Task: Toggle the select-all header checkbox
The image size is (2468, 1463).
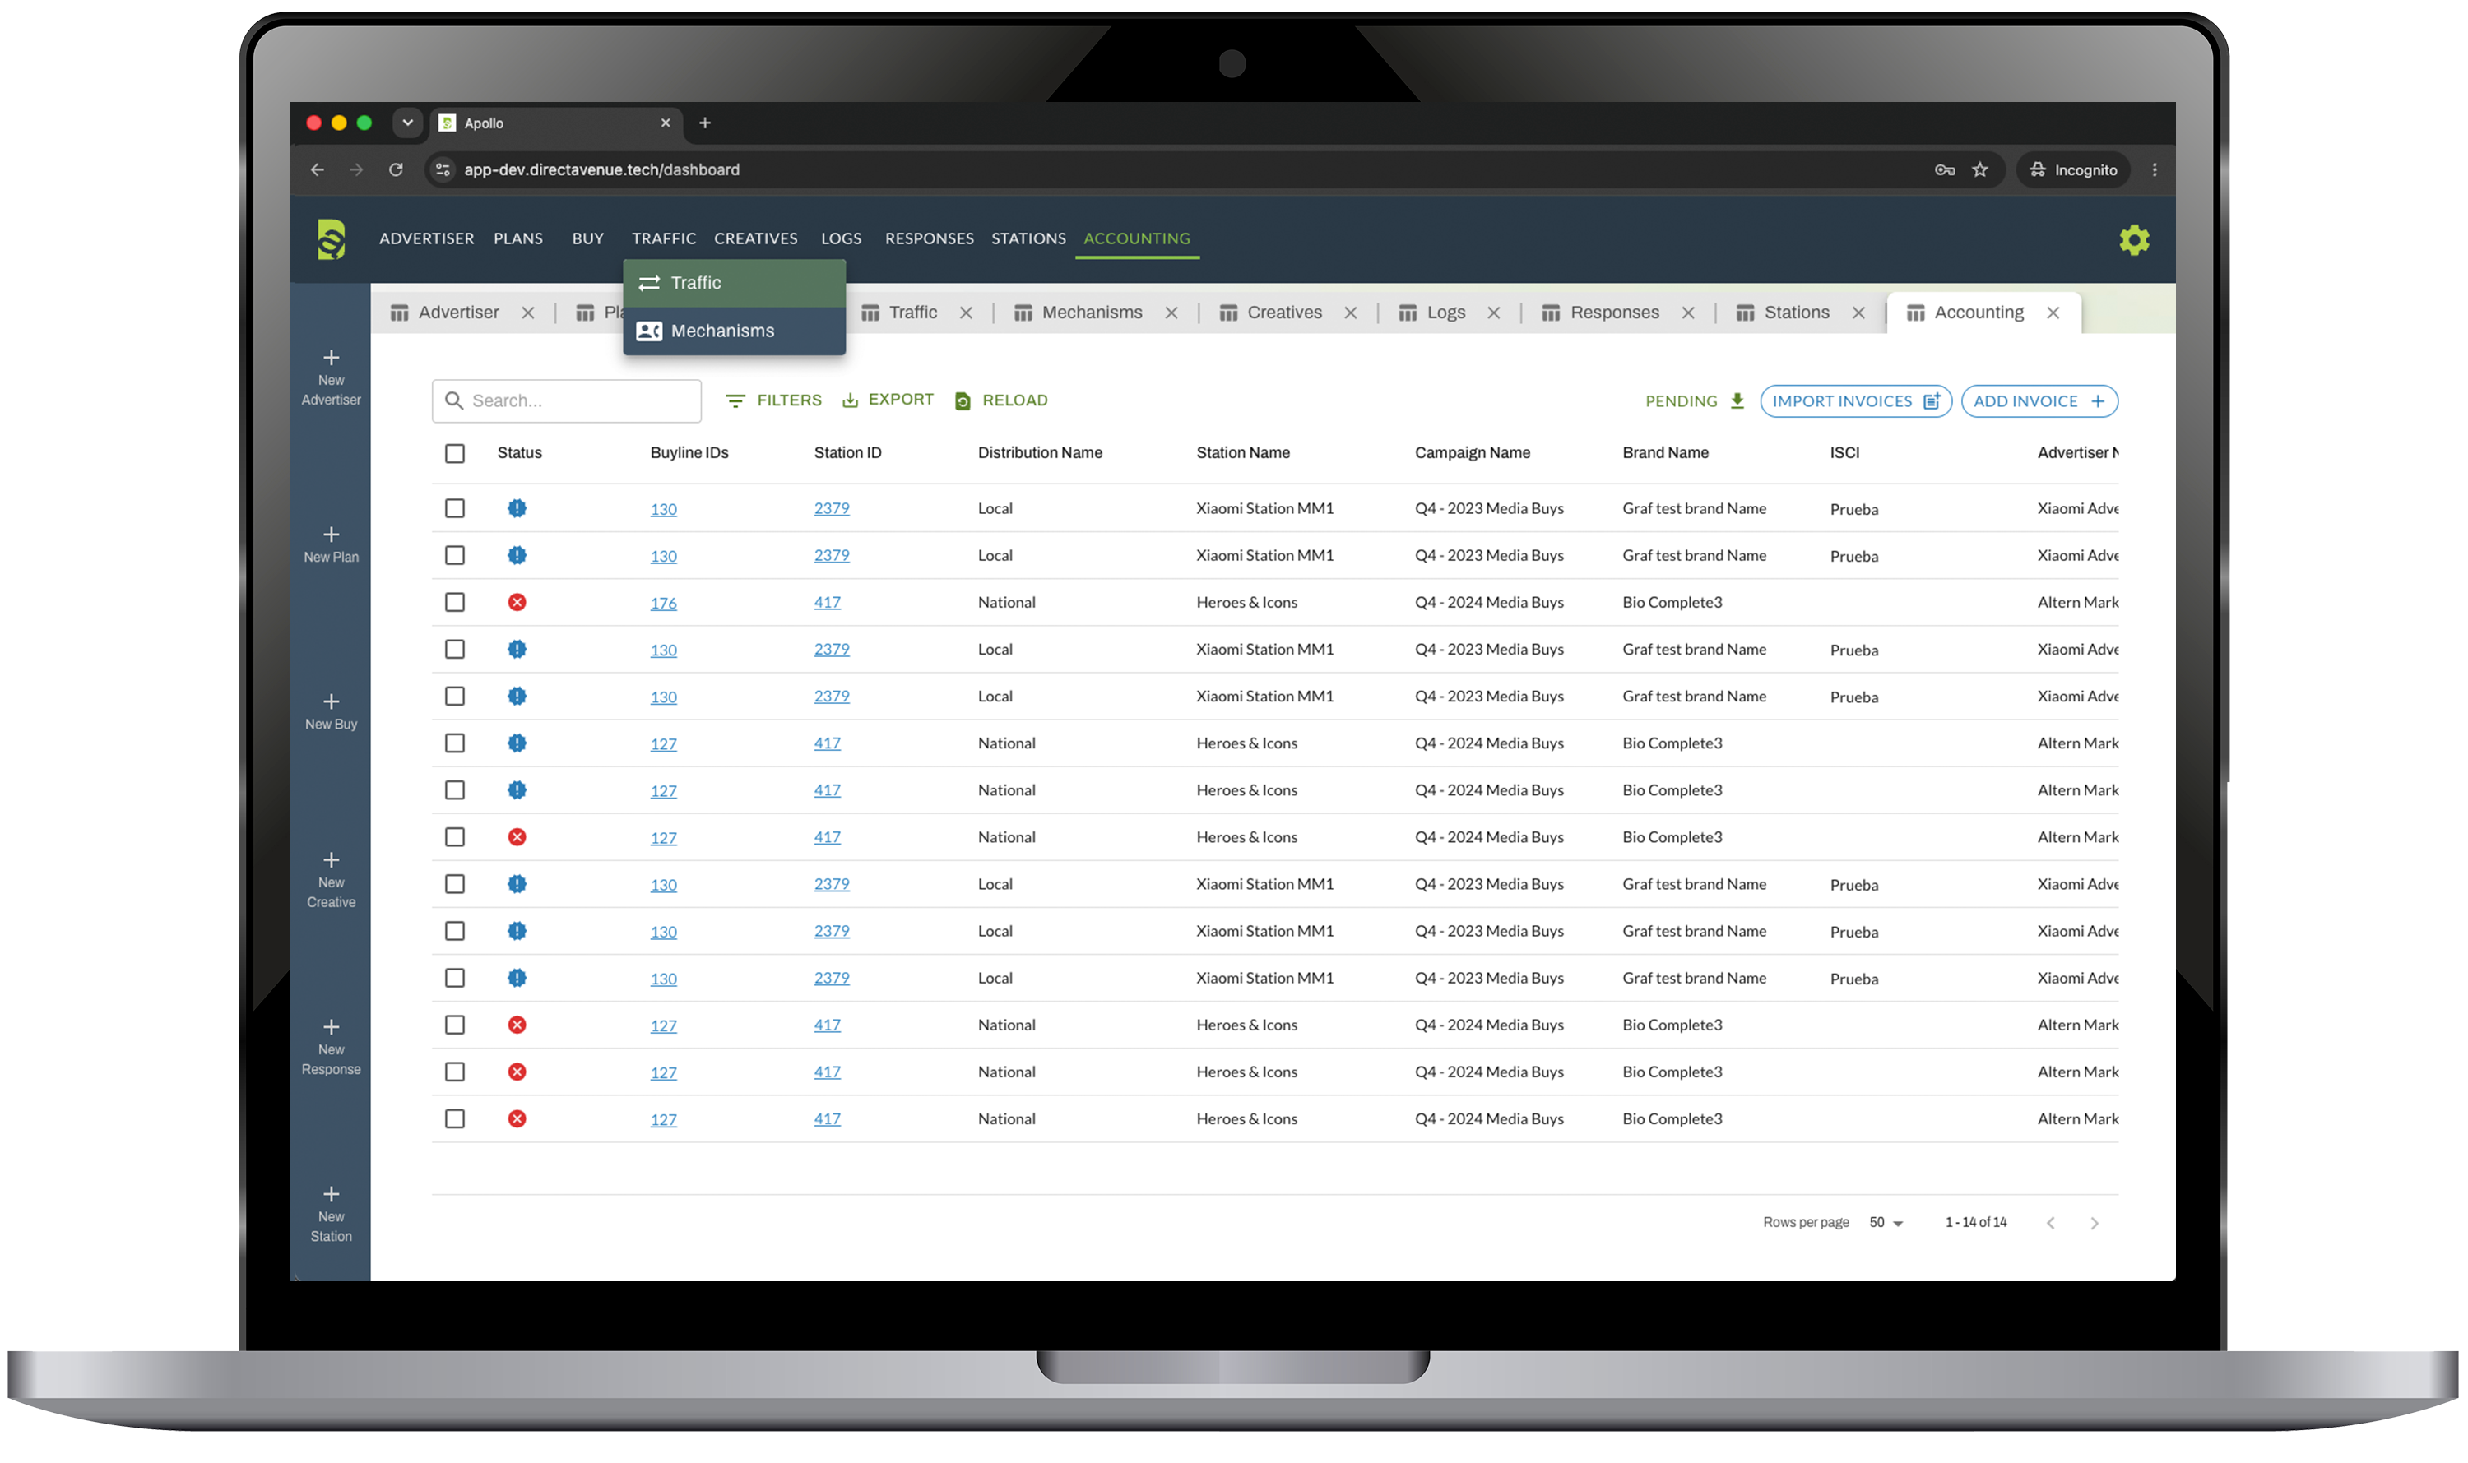Action: (x=455, y=453)
